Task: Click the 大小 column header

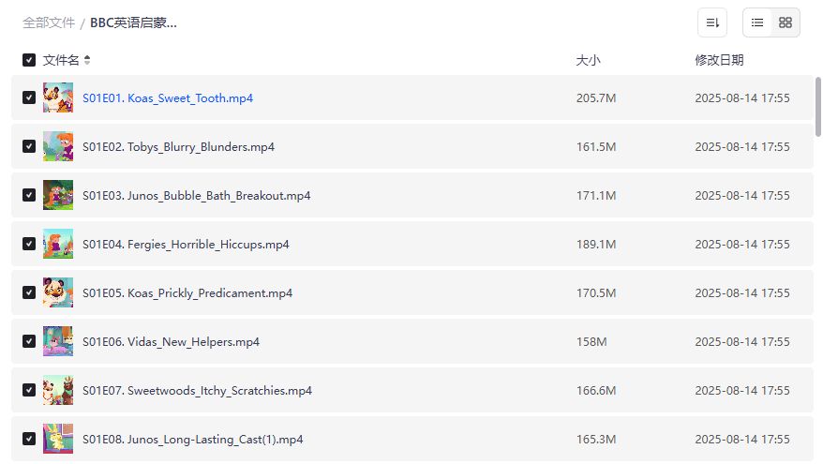Action: coord(588,60)
